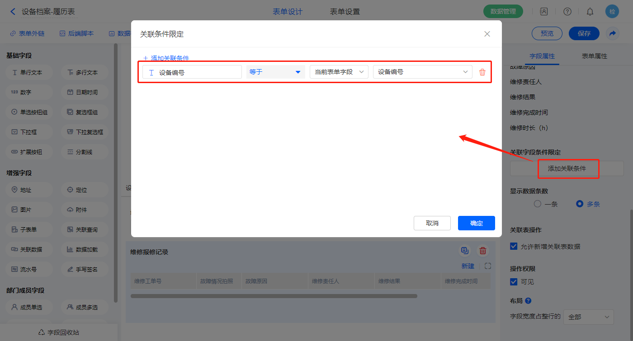Select the 多条 radio option

(580, 204)
